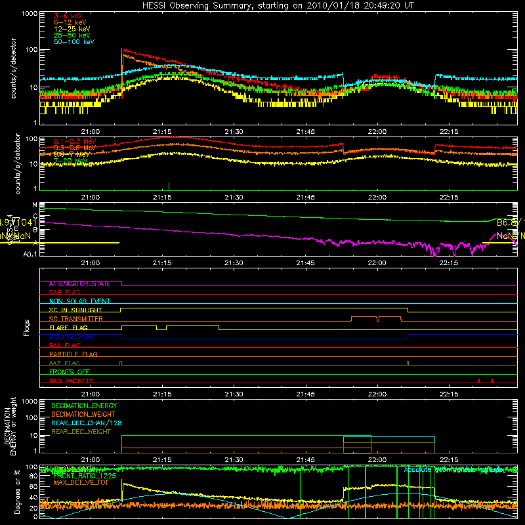
Task: Select the olive AAZ_FLAG label
Action: coord(64,363)
